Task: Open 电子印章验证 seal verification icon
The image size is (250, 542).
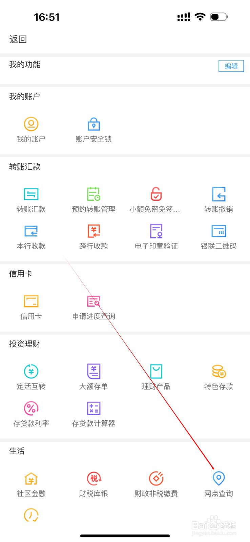Action: 156,231
